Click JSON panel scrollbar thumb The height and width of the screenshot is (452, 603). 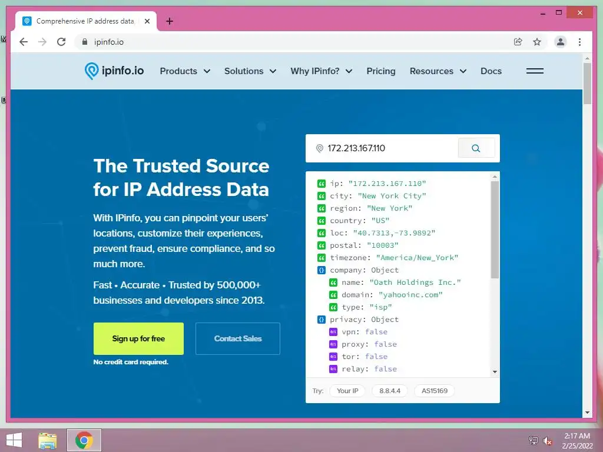pos(495,230)
